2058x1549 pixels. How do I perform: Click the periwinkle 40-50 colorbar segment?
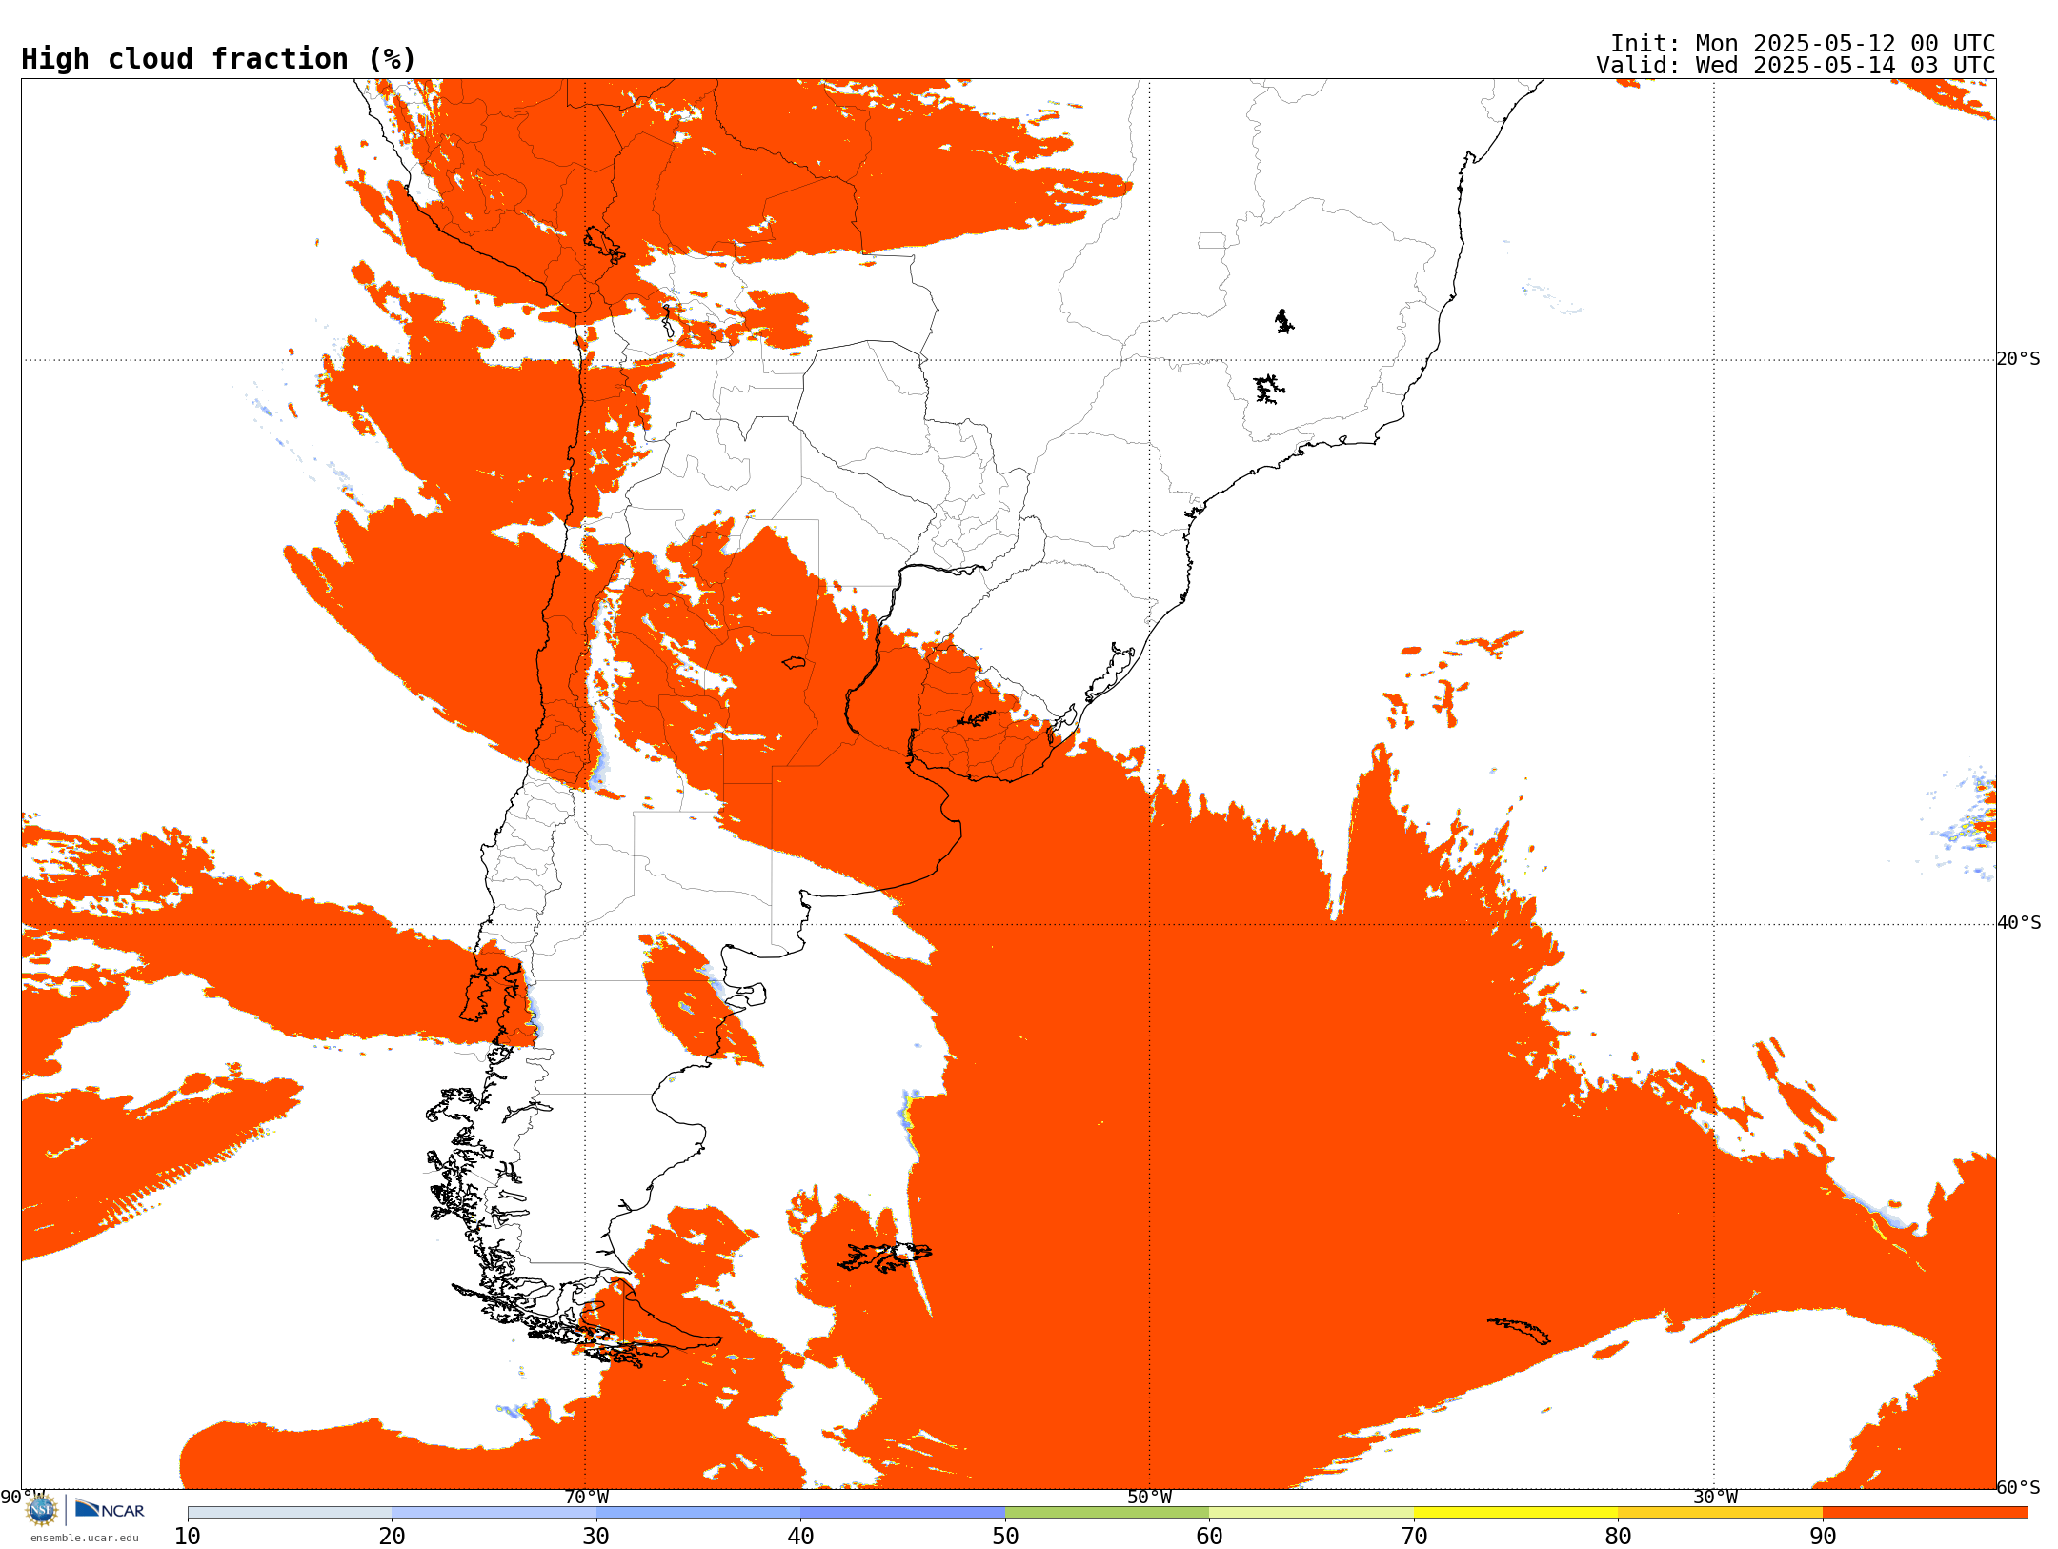pos(902,1513)
